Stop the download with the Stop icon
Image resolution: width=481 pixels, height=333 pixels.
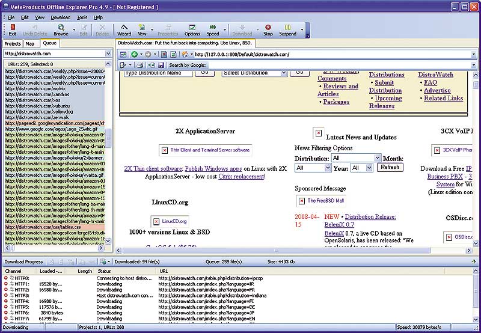coord(268,30)
